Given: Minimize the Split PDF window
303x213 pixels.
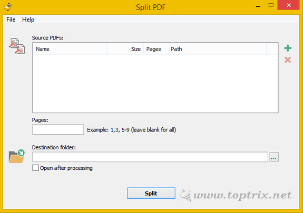Looking at the screenshot, I should 258,6.
